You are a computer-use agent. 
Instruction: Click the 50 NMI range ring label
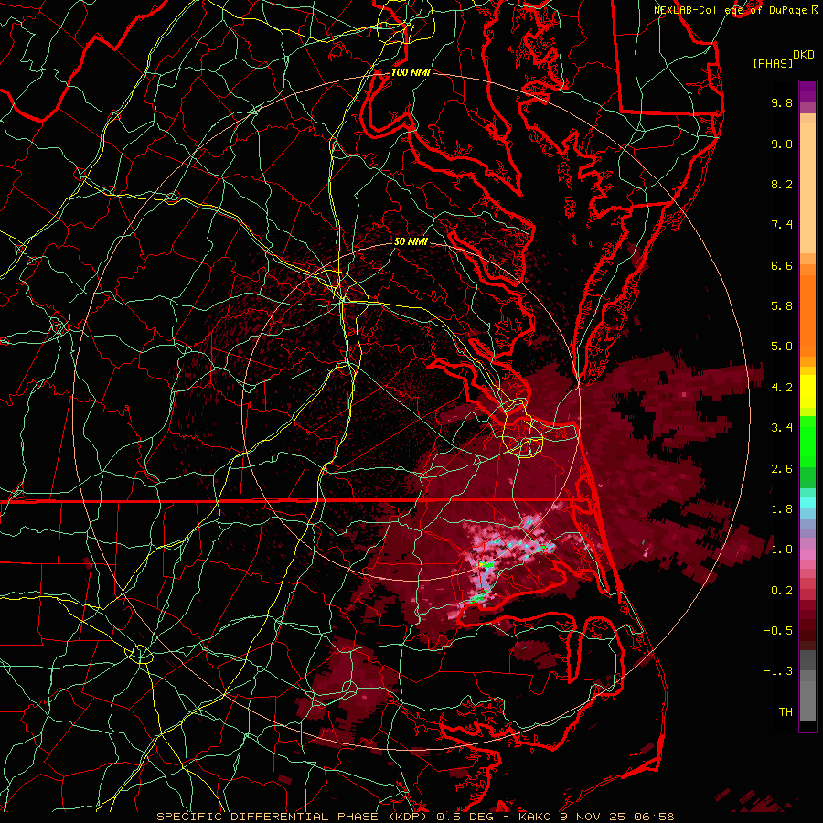tap(411, 241)
